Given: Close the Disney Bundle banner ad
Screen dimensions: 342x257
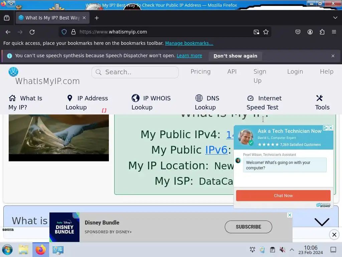Looking at the screenshot, I should (290, 215).
